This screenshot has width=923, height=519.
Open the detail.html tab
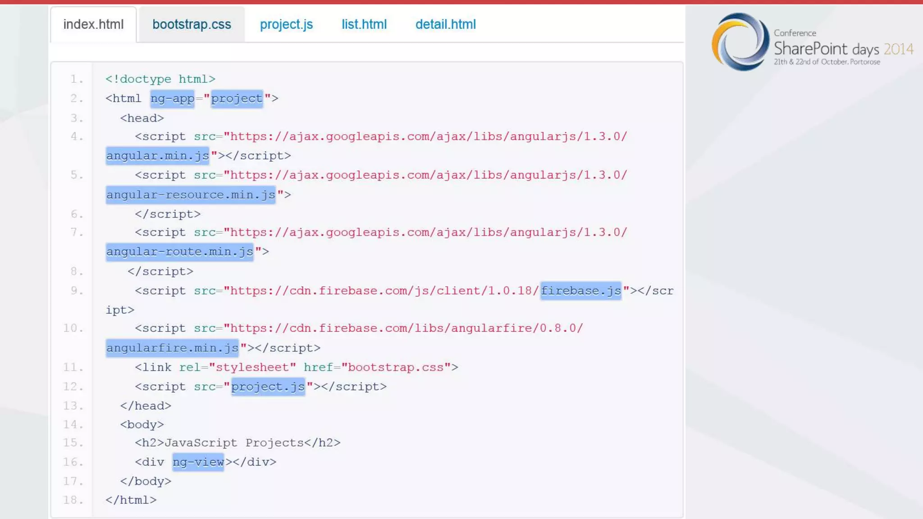click(445, 24)
